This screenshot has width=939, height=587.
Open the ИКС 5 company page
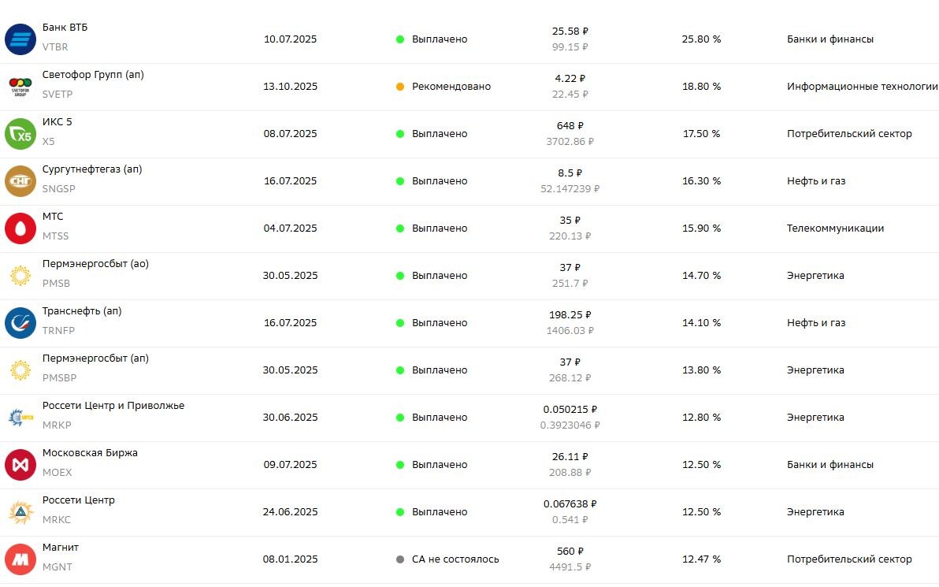[x=57, y=122]
